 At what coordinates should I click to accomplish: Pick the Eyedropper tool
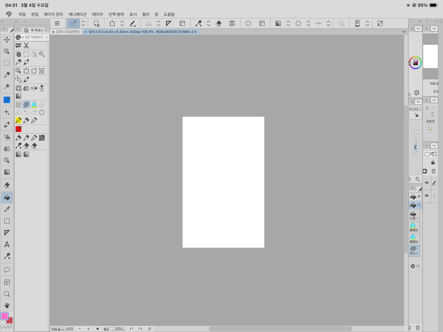[x=7, y=209]
